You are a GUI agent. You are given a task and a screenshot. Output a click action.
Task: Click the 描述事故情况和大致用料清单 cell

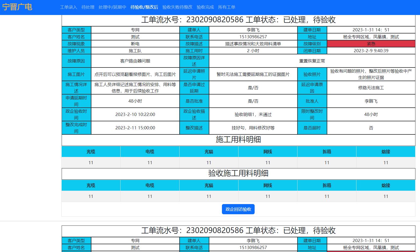[x=253, y=44]
